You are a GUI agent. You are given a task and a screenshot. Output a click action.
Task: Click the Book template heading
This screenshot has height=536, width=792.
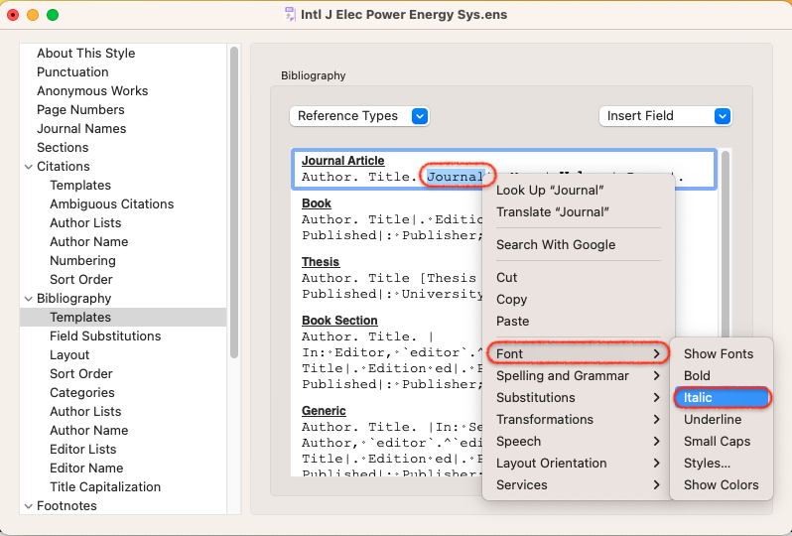pyautogui.click(x=317, y=203)
